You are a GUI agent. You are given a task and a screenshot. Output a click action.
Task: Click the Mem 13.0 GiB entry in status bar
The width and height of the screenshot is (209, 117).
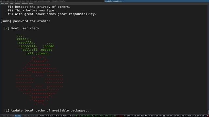click(69, 116)
